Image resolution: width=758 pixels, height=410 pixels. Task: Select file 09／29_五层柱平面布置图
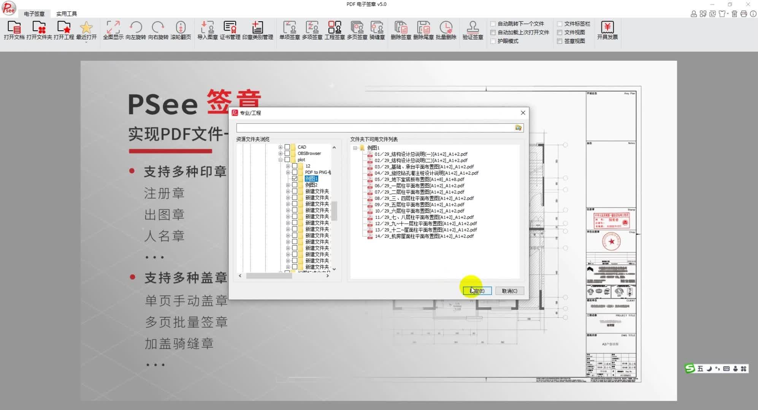(x=419, y=205)
